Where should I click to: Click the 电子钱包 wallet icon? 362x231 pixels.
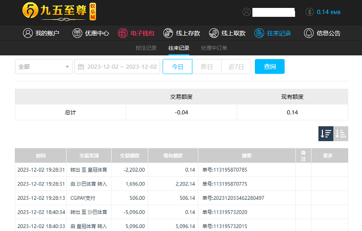point(122,33)
